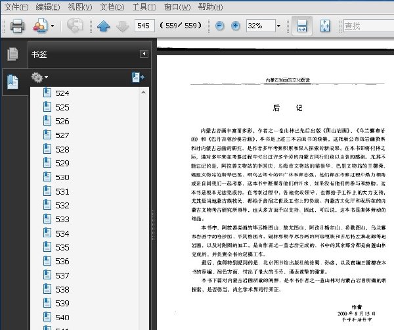Go to next page with grey down arrow

(122, 26)
